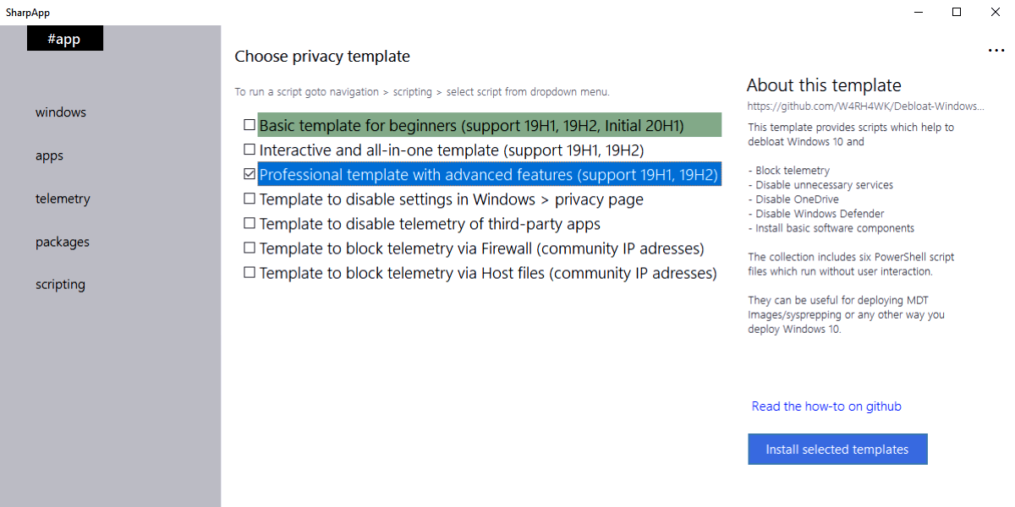Enable the Interactive and all-in-one template checkbox
Screen dimensions: 1015x507
[x=250, y=150]
